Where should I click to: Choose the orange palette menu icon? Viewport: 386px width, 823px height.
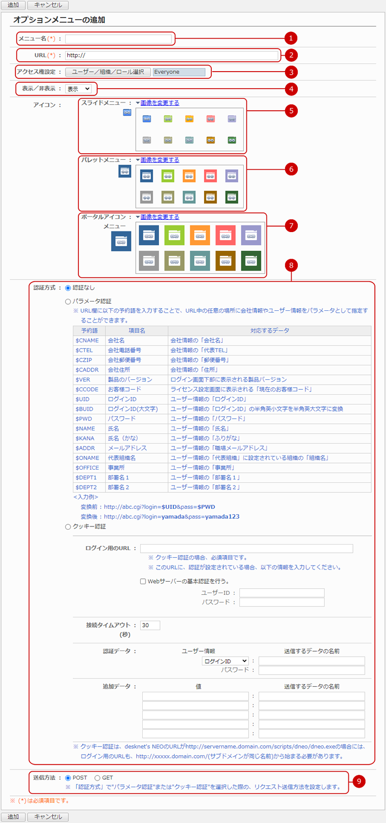click(x=189, y=176)
